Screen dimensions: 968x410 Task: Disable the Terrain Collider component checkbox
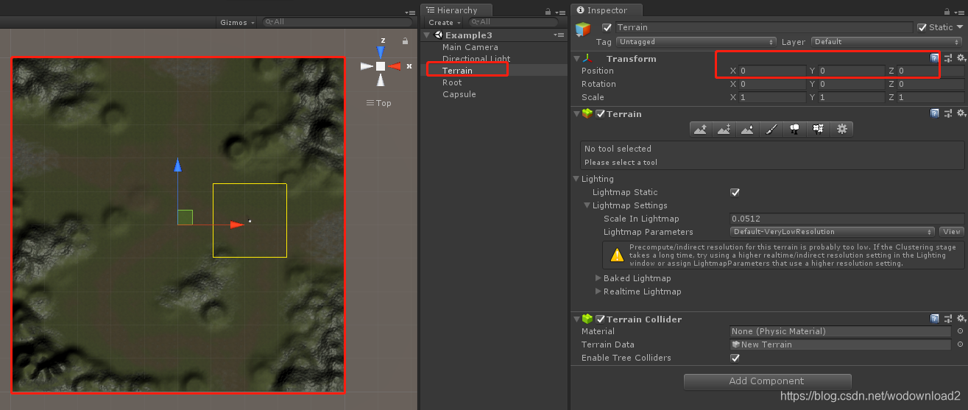click(600, 319)
